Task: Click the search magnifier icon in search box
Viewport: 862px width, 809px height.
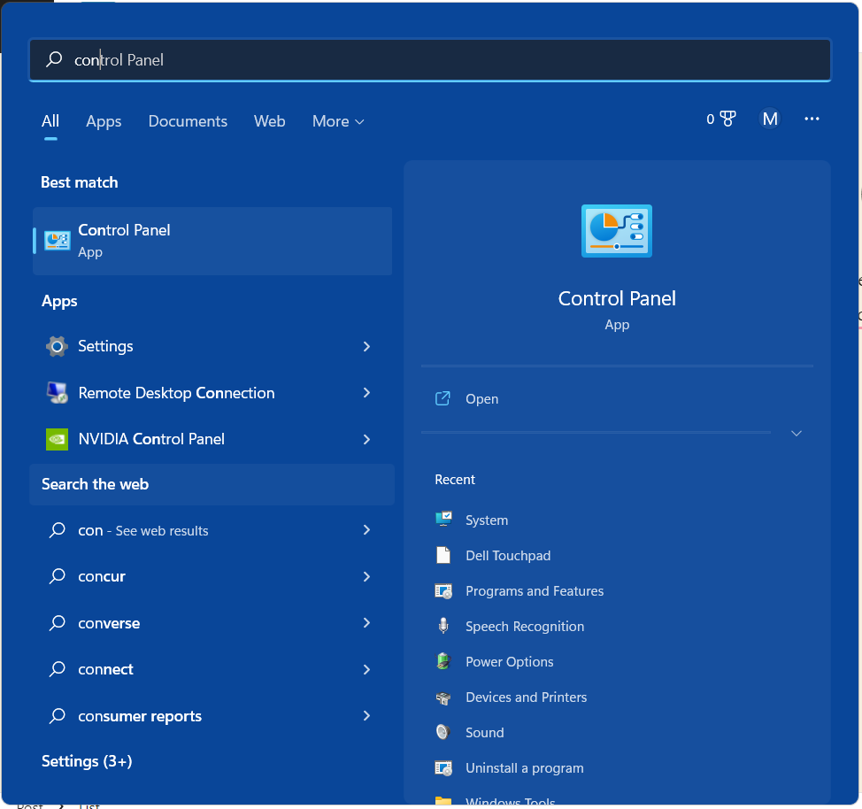Action: 54,58
